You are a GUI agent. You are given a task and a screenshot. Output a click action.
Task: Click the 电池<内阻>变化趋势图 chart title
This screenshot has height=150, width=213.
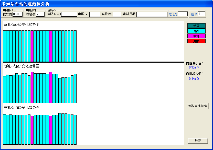coord(22,66)
